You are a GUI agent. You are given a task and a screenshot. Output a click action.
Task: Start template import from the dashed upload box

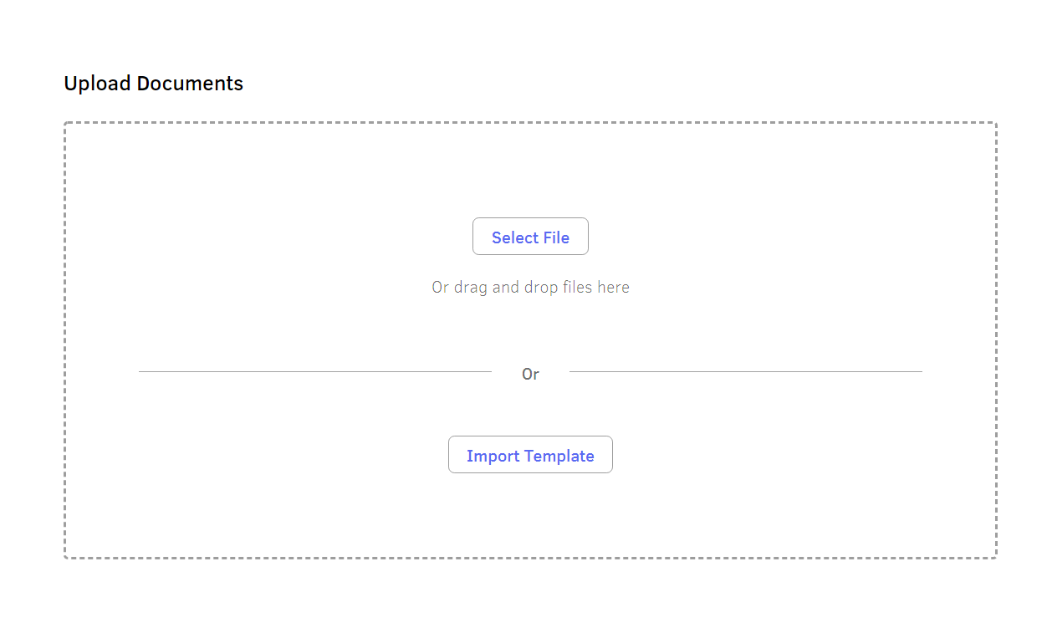pyautogui.click(x=530, y=455)
